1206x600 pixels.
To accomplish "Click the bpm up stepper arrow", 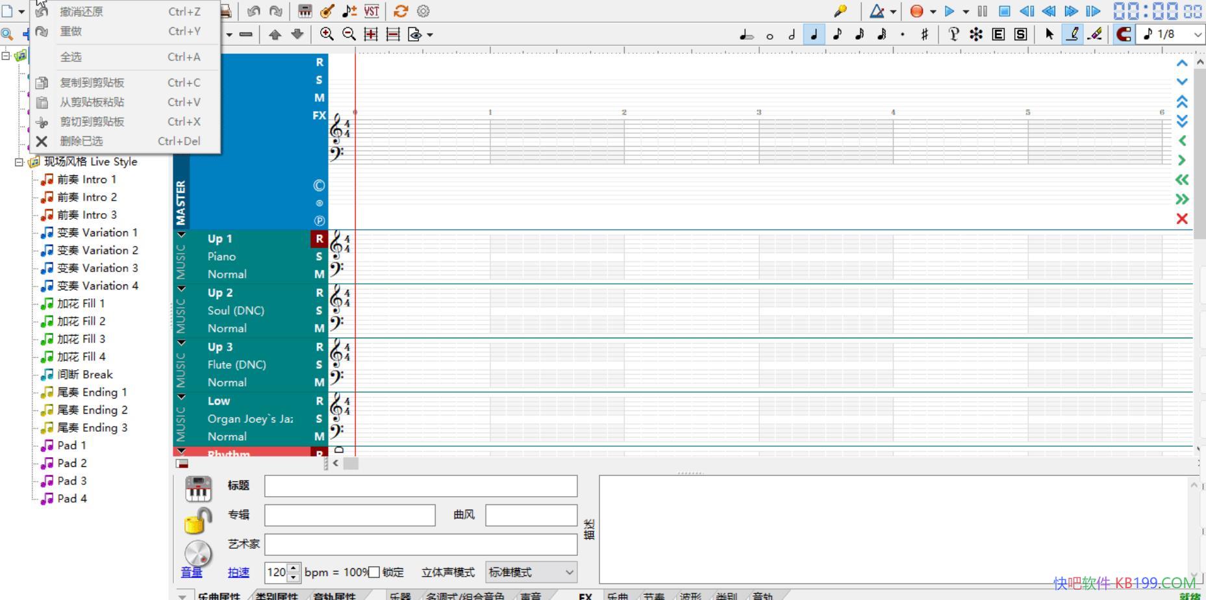I will 293,568.
